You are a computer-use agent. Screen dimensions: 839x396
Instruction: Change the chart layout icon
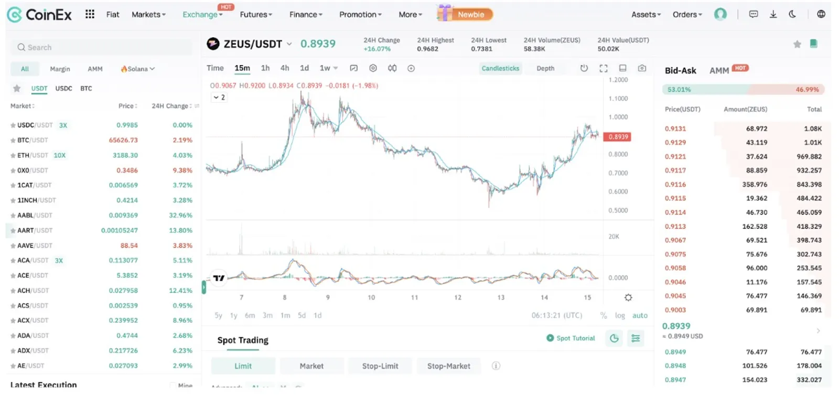point(622,68)
